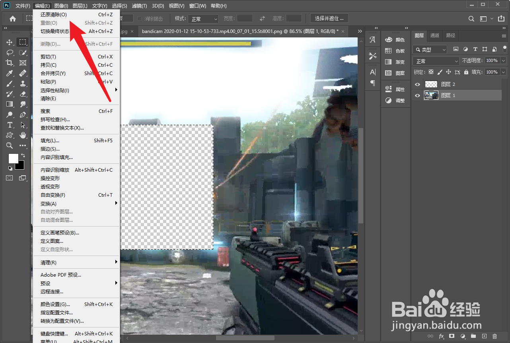The height and width of the screenshot is (343, 510).
Task: Select the Crop tool
Action: pos(10,63)
